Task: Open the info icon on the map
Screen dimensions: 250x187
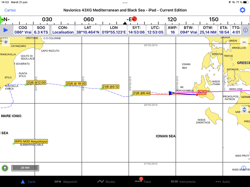Action: (244, 168)
